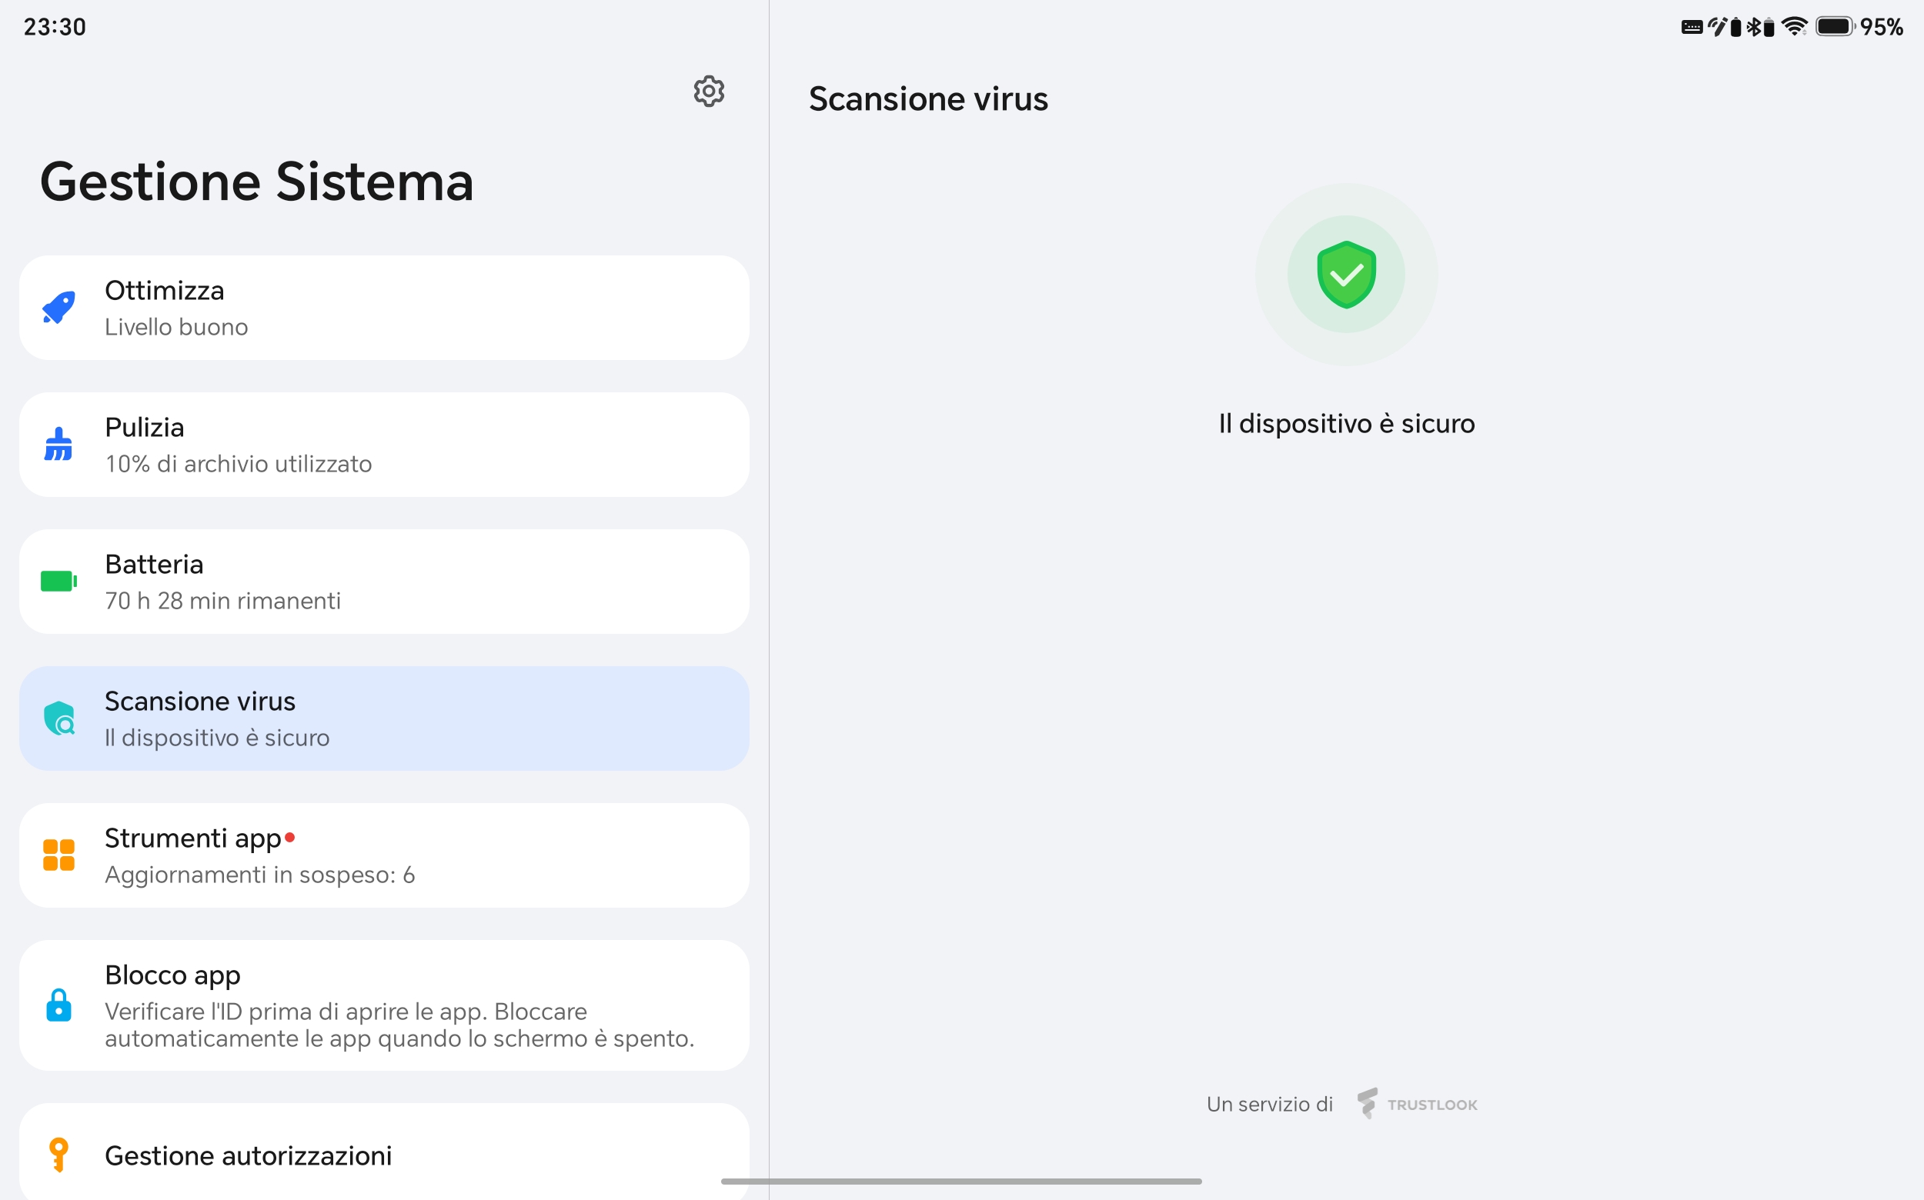This screenshot has width=1924, height=1200.
Task: Open the Ottimizza menu entry
Action: (x=384, y=307)
